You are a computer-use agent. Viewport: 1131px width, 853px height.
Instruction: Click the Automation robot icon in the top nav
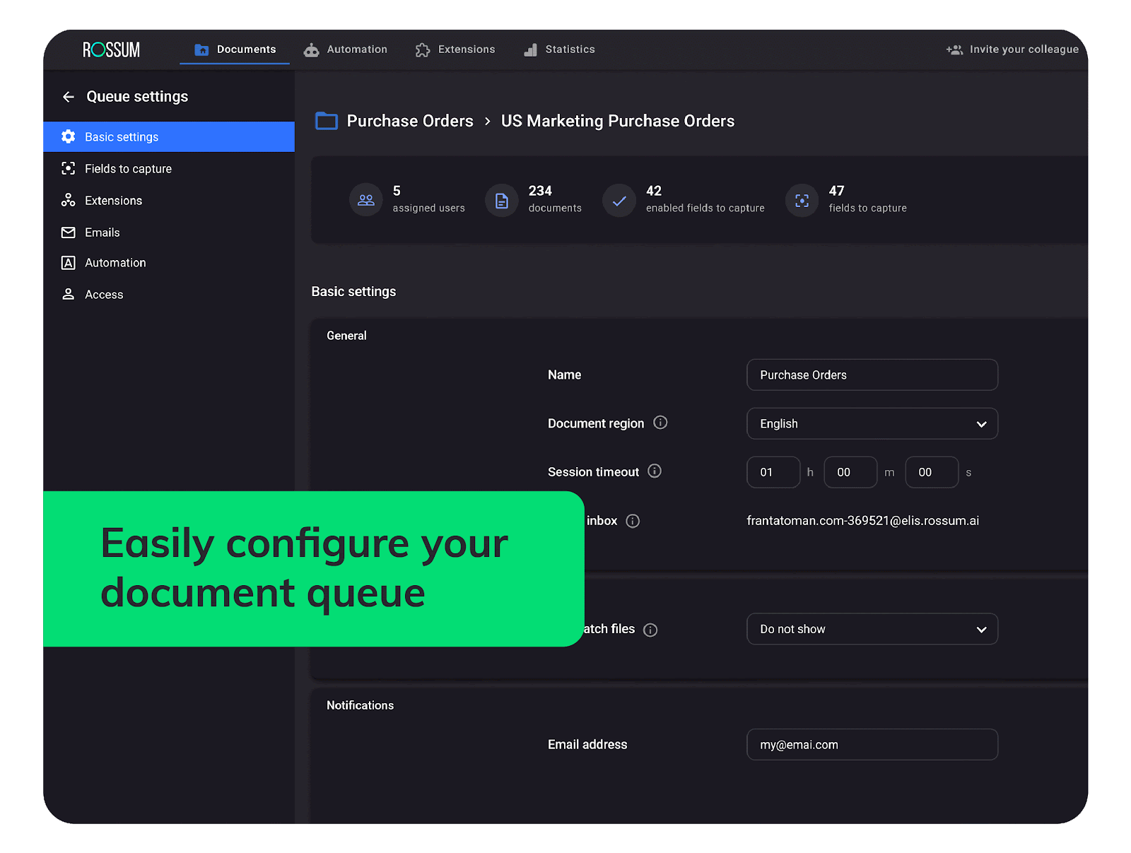tap(311, 49)
